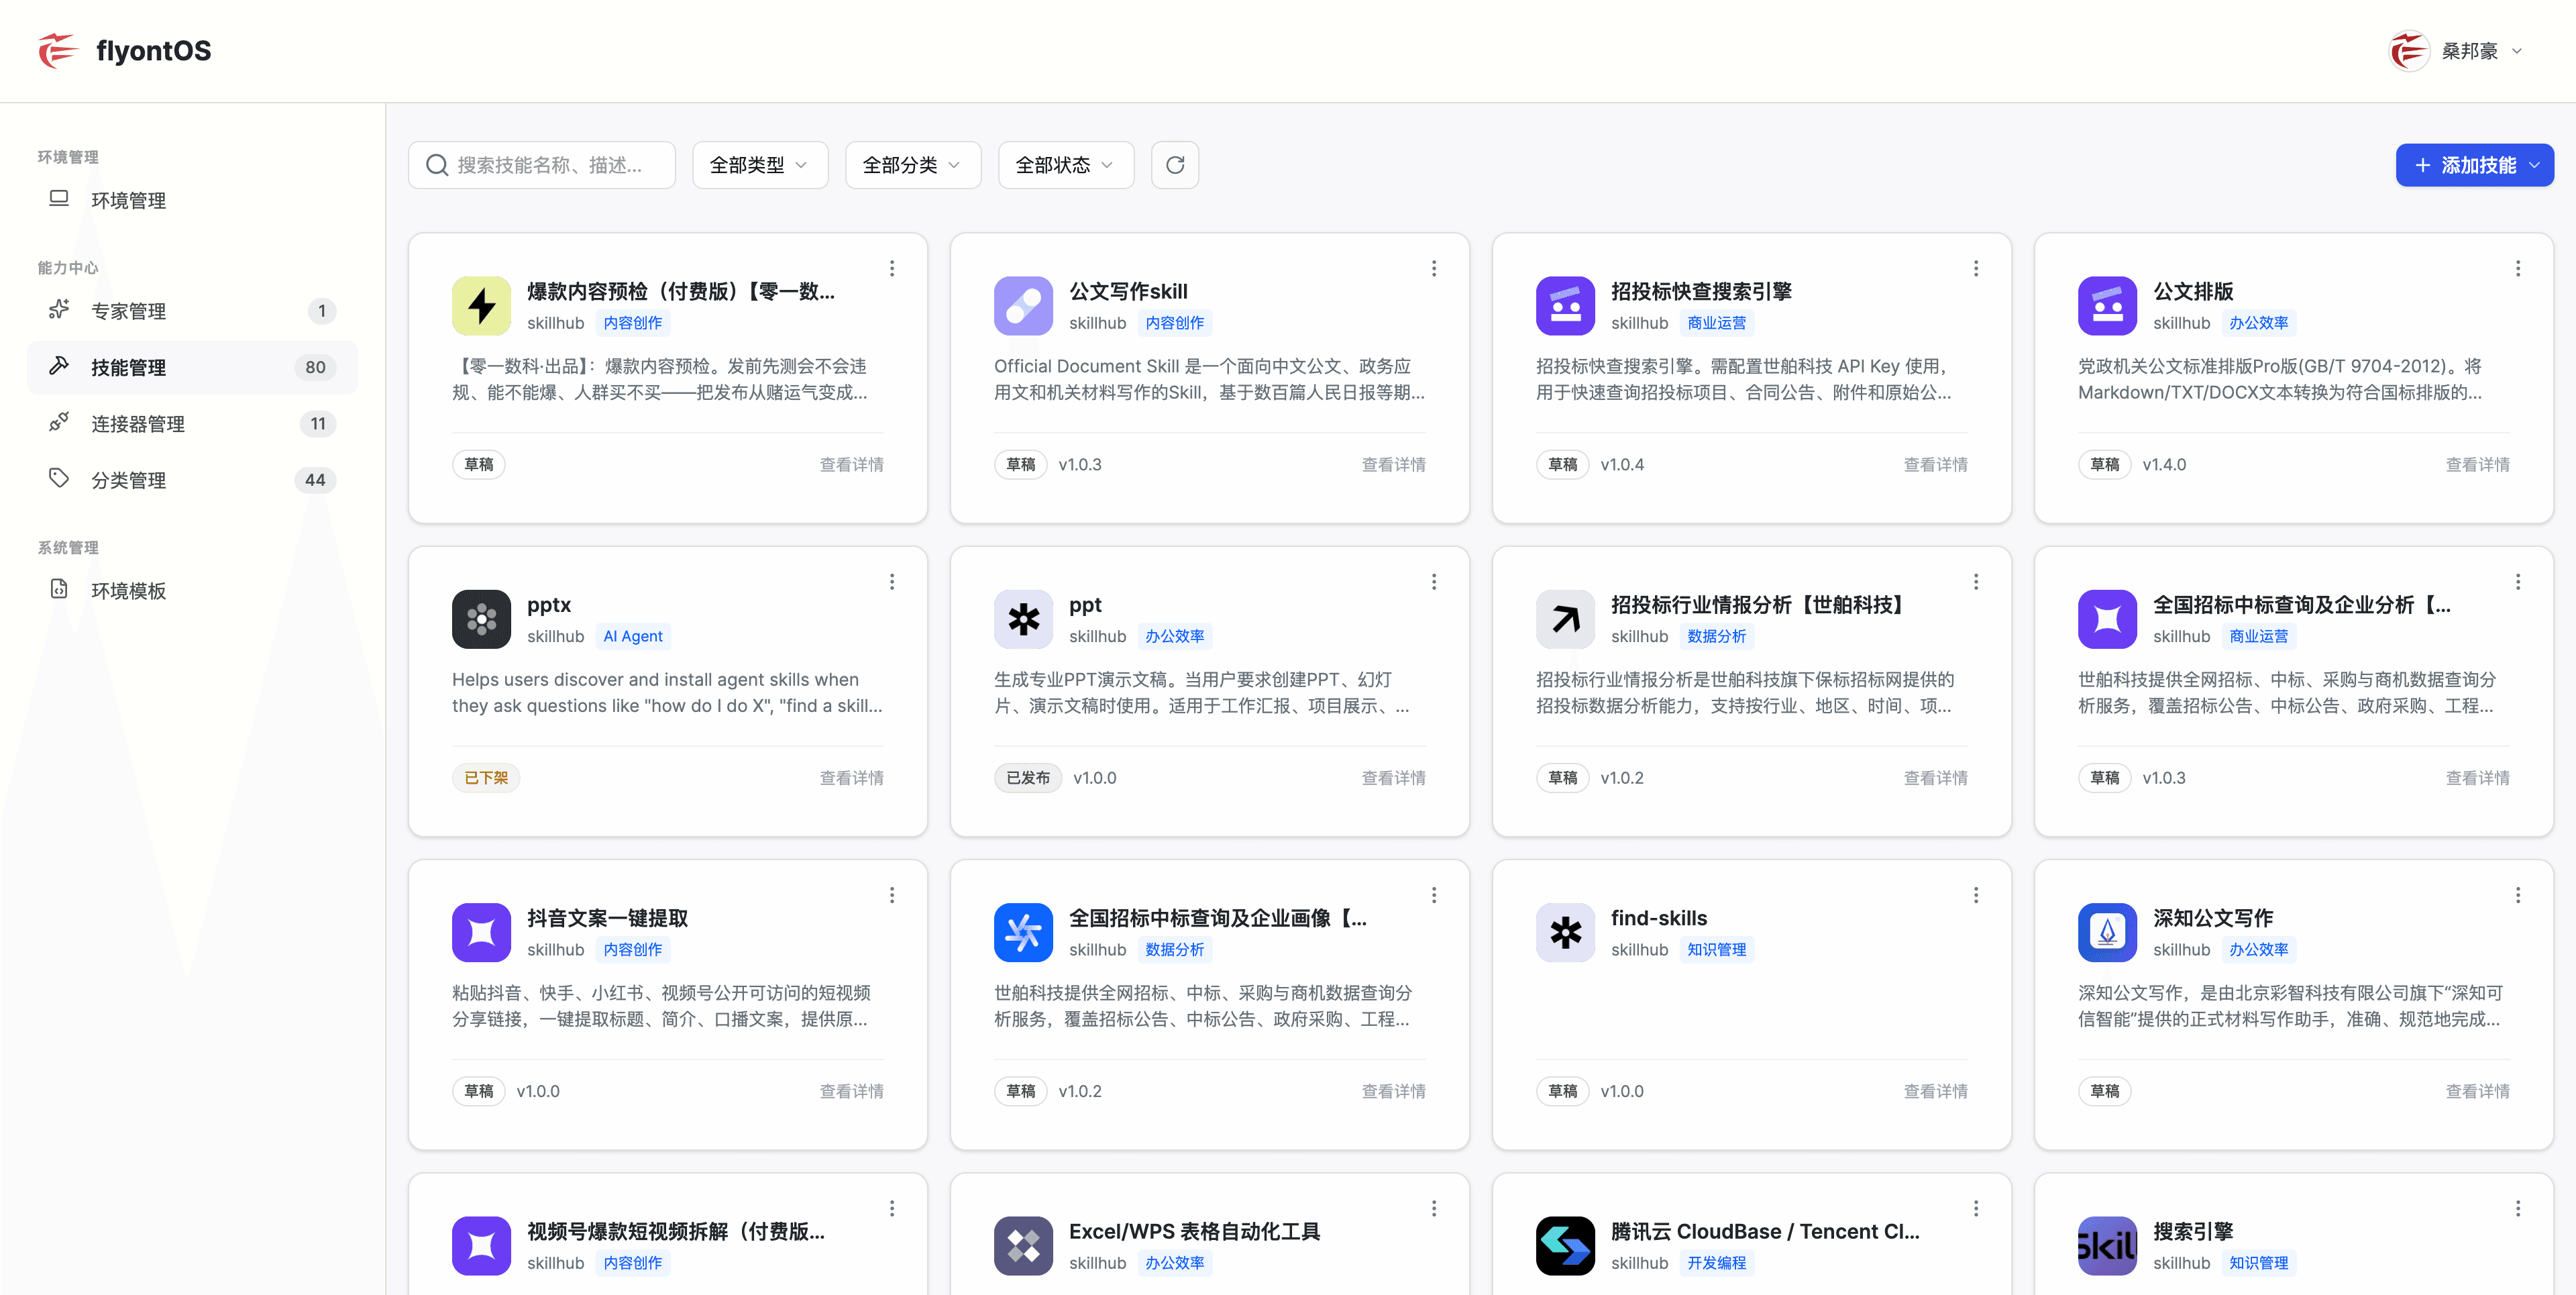This screenshot has width=2576, height=1295.
Task: Click the arrow icon of 招投标行业情报分析
Action: [1565, 619]
